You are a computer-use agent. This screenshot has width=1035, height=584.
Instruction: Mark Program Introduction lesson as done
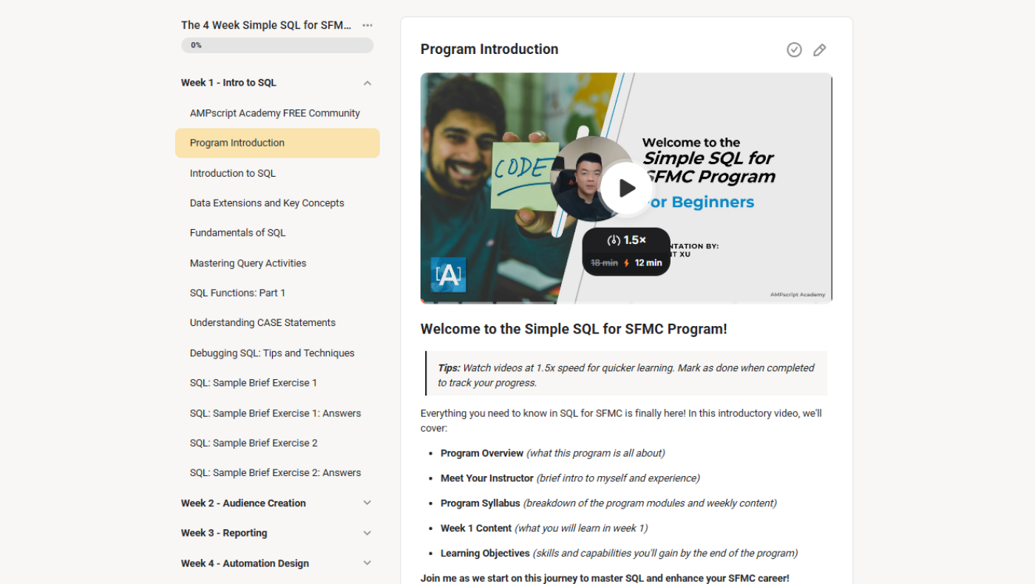794,50
